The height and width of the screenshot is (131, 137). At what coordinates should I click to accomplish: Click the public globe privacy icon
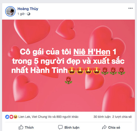(x=29, y=14)
